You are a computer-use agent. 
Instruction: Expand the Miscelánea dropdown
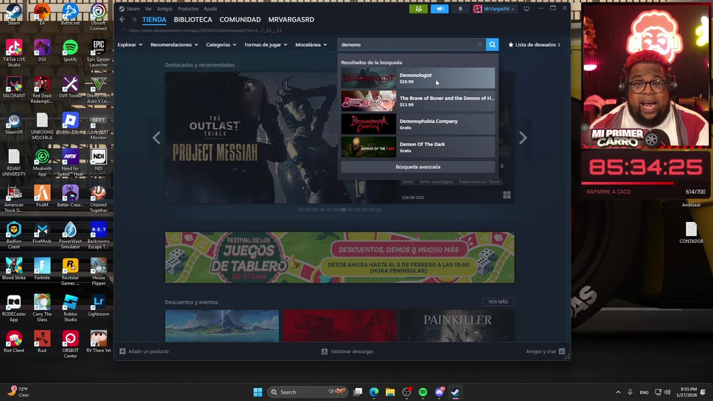311,45
